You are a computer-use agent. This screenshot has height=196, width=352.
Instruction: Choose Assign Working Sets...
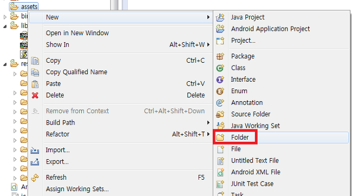pyautogui.click(x=77, y=189)
